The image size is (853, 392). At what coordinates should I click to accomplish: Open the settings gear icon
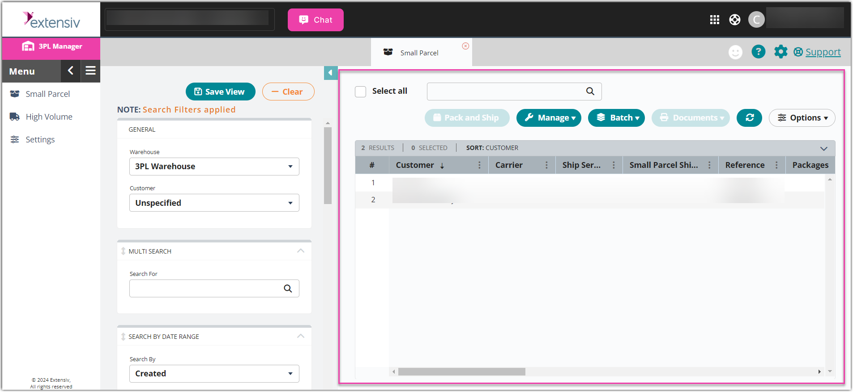[x=781, y=52]
